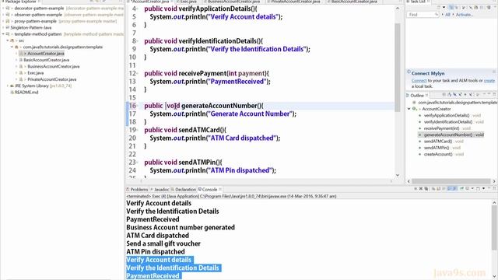Collapse the src folder node

point(8,40)
